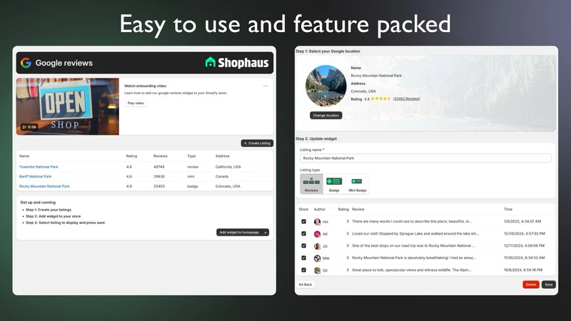The height and width of the screenshot is (321, 571).
Task: Click the 0:58 video duration play badge
Action: pyautogui.click(x=29, y=127)
